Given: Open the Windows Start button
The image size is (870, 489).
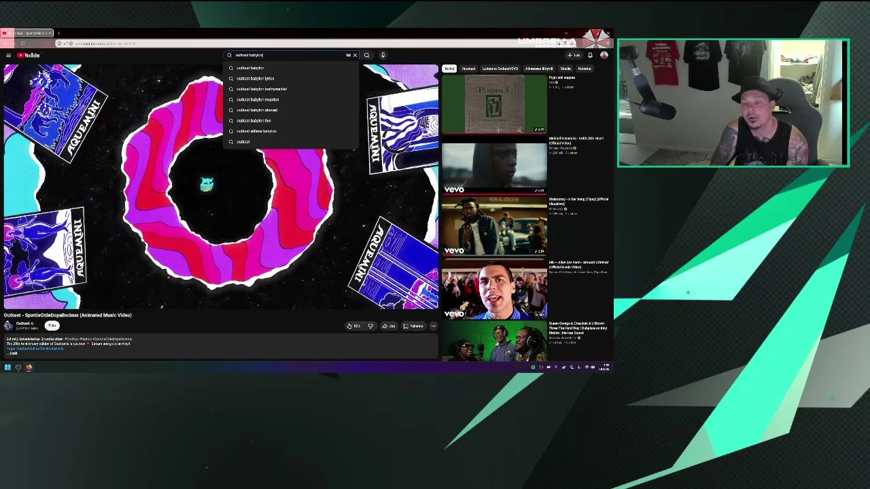Looking at the screenshot, I should (x=7, y=367).
